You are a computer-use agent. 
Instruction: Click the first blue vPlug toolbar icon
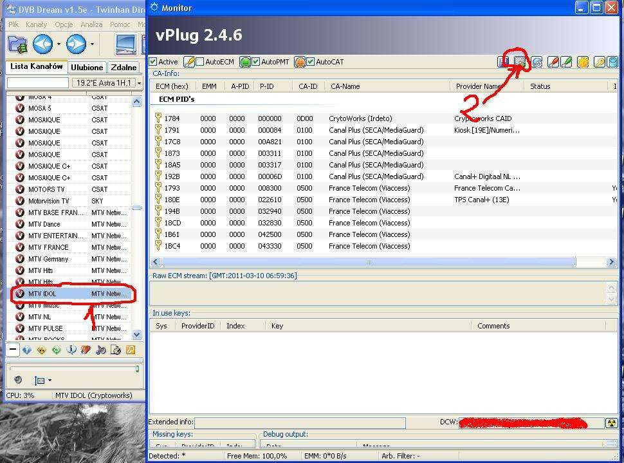[504, 62]
